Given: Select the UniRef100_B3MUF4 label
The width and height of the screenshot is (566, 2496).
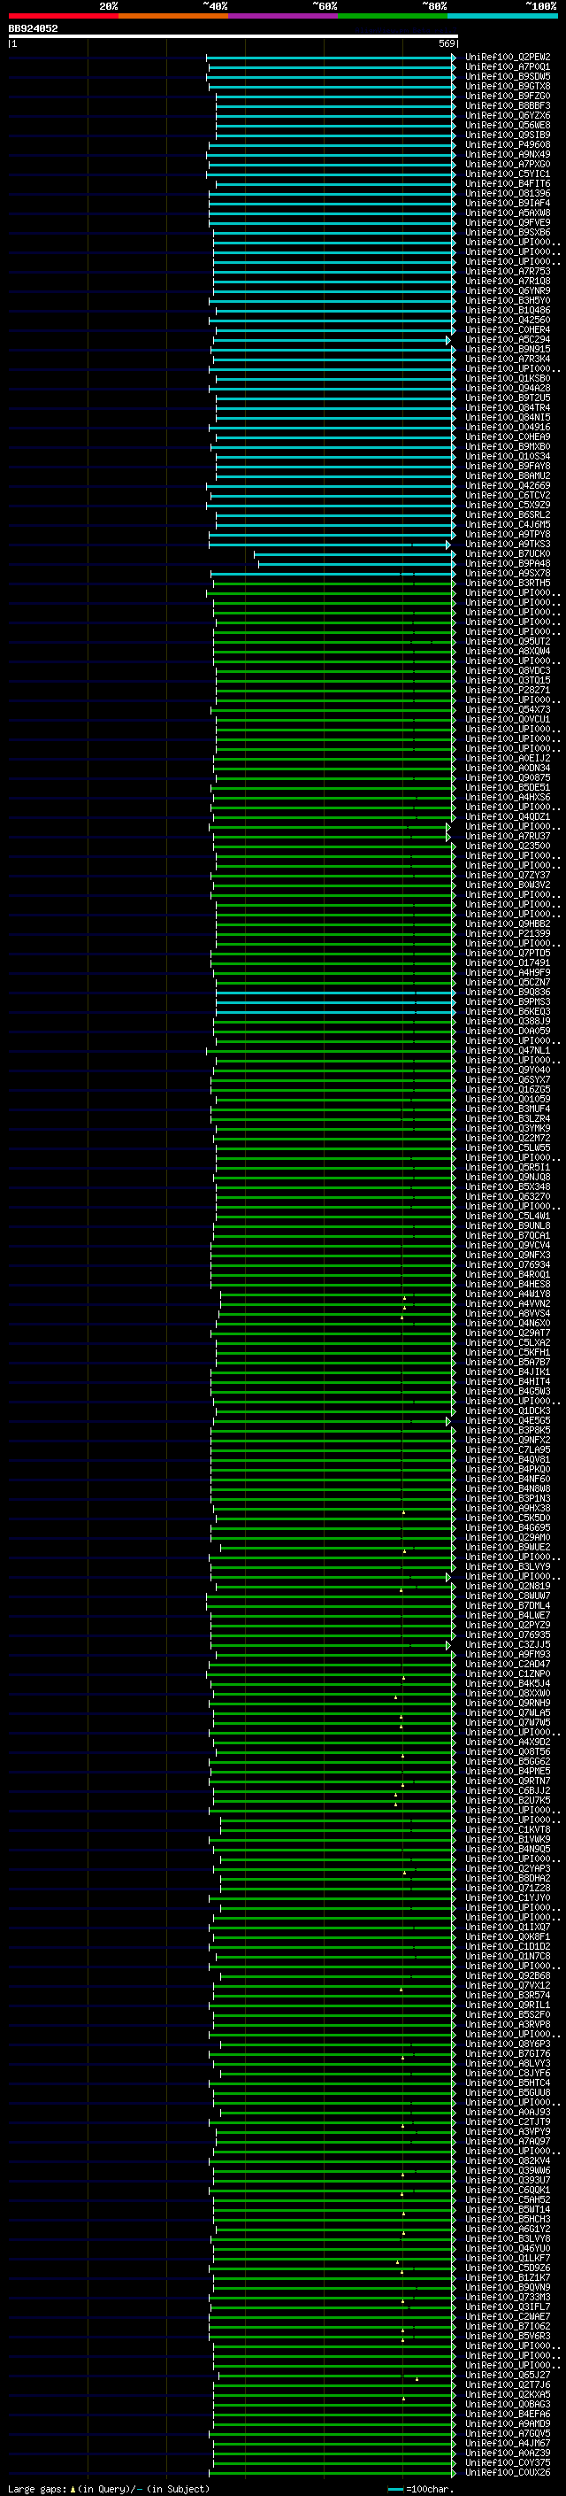Looking at the screenshot, I should [507, 1109].
